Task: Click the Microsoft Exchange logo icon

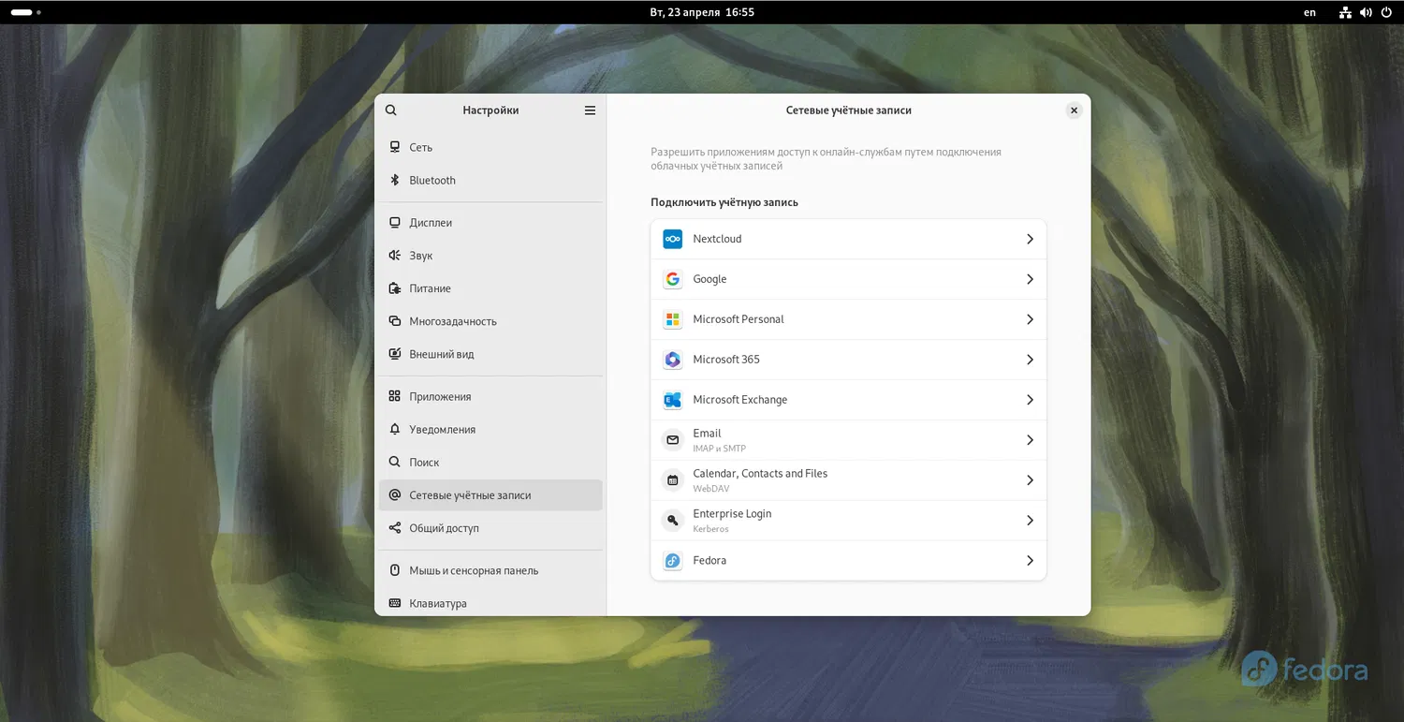Action: (x=672, y=400)
